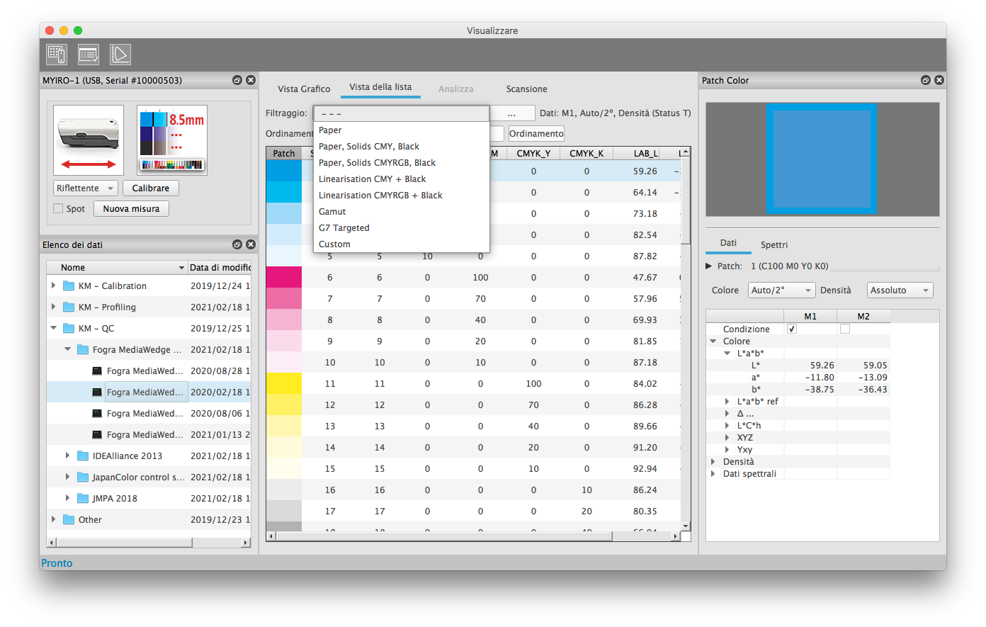
Task: Enable the M2 Condizione checkbox
Action: point(845,329)
